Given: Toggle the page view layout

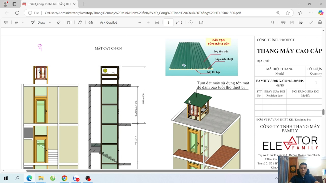Looking at the screenshot, I should pyautogui.click(x=201, y=22).
